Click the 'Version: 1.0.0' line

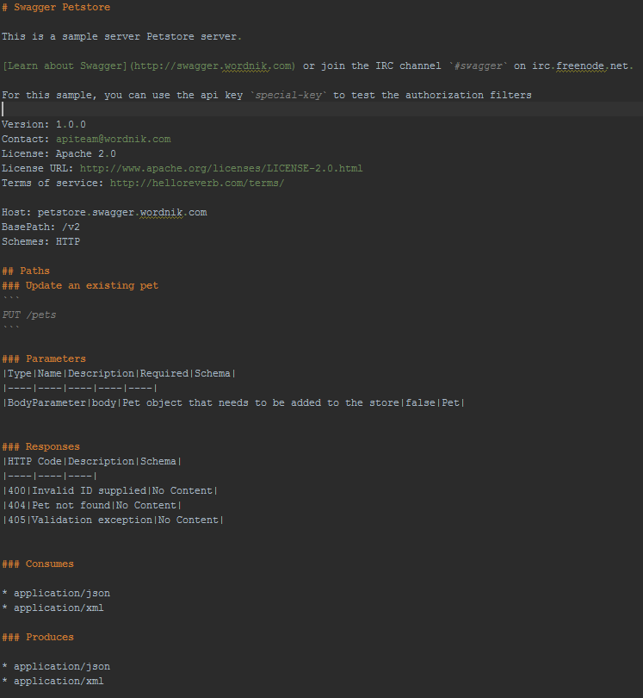pyautogui.click(x=44, y=125)
